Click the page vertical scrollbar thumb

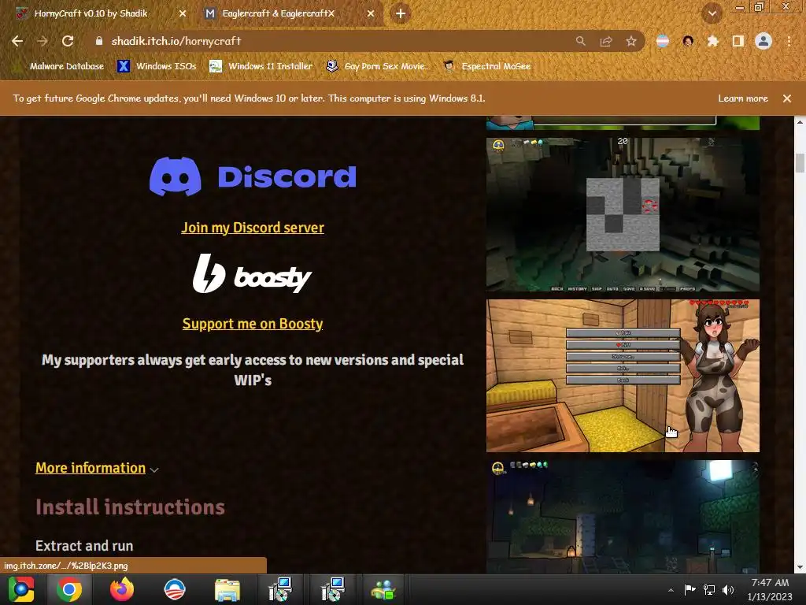tap(800, 163)
